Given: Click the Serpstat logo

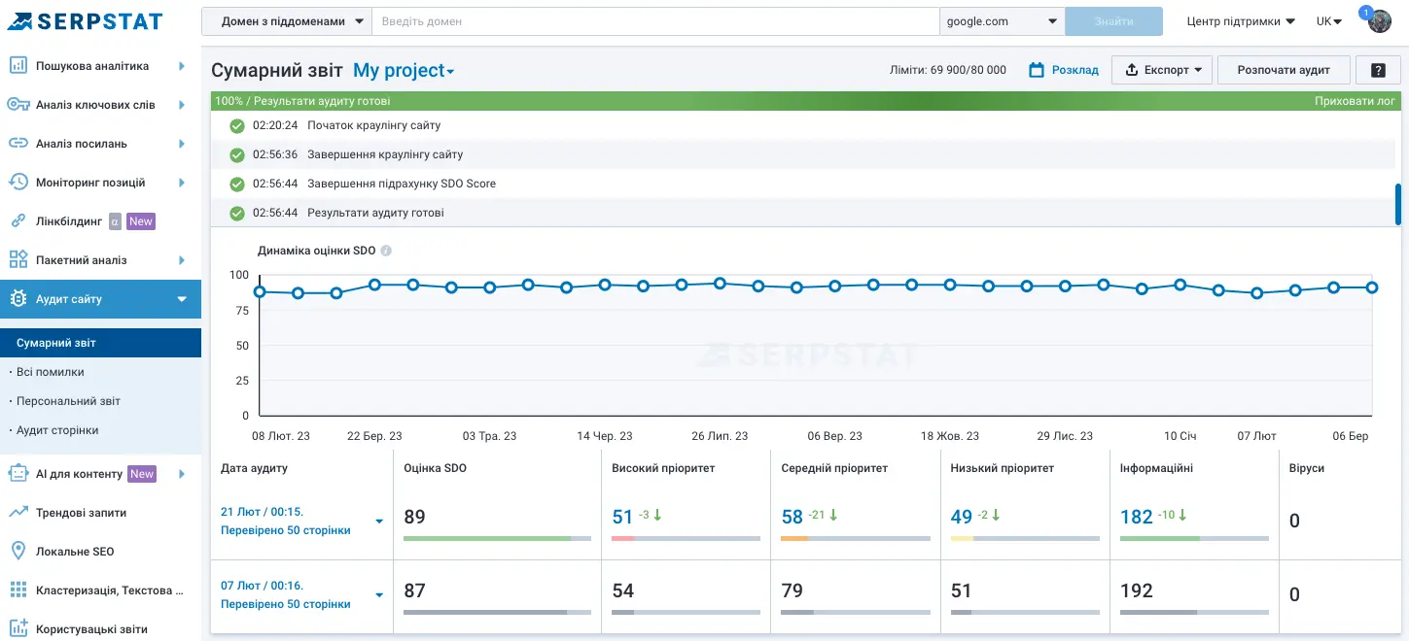Looking at the screenshot, I should [86, 21].
